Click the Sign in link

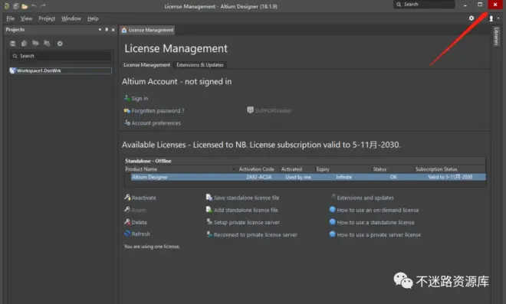[140, 98]
